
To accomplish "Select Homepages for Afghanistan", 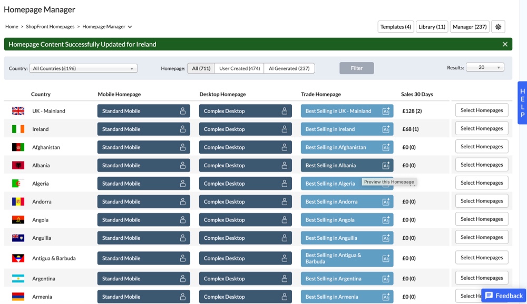I will point(481,146).
